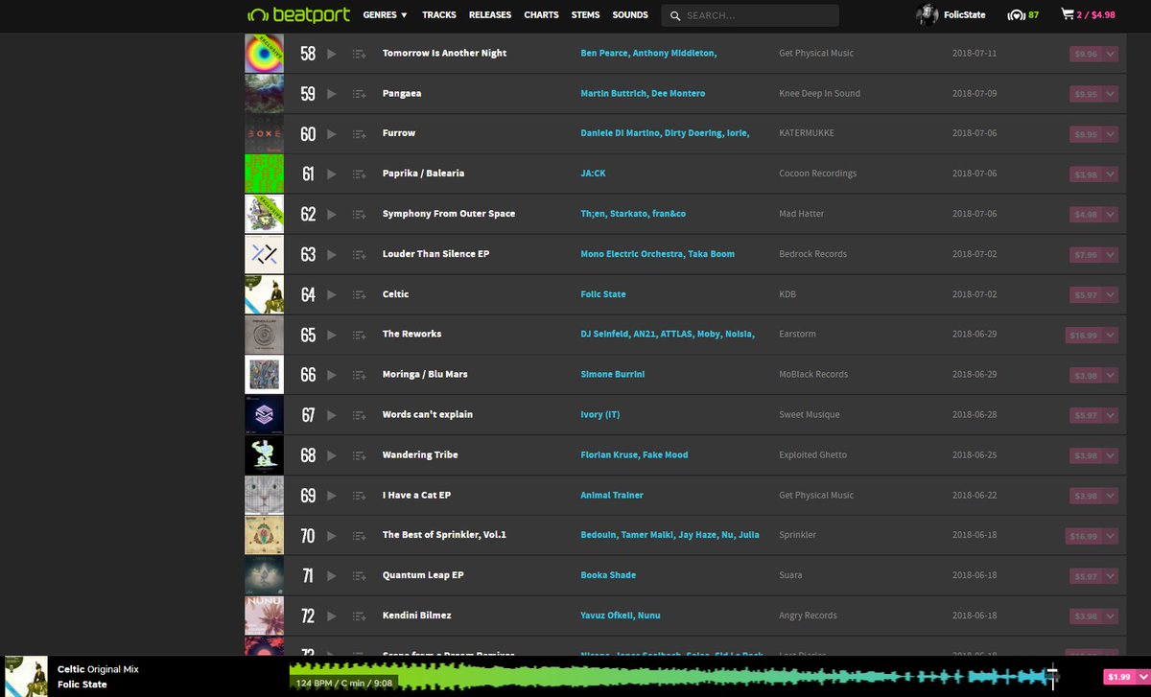Image resolution: width=1151 pixels, height=697 pixels.
Task: Add Quantum Leap EP to queue
Action: click(360, 576)
